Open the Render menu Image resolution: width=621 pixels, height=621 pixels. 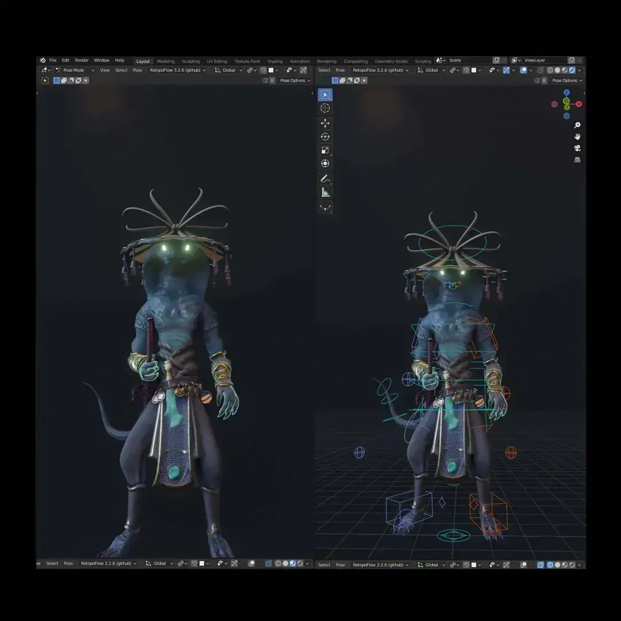[82, 60]
